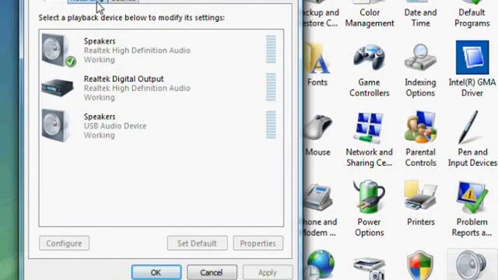498x280 pixels.
Task: Open Mouse settings in Control Panel
Action: (317, 135)
